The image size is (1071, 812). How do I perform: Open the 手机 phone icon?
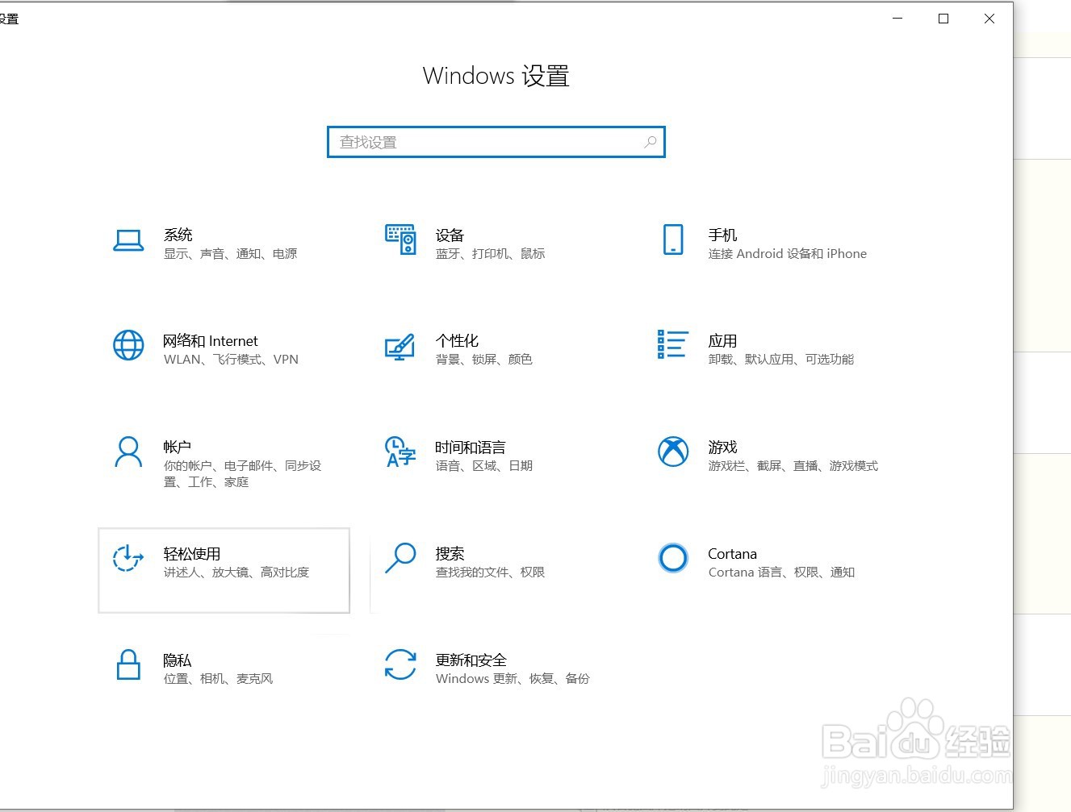(x=672, y=239)
